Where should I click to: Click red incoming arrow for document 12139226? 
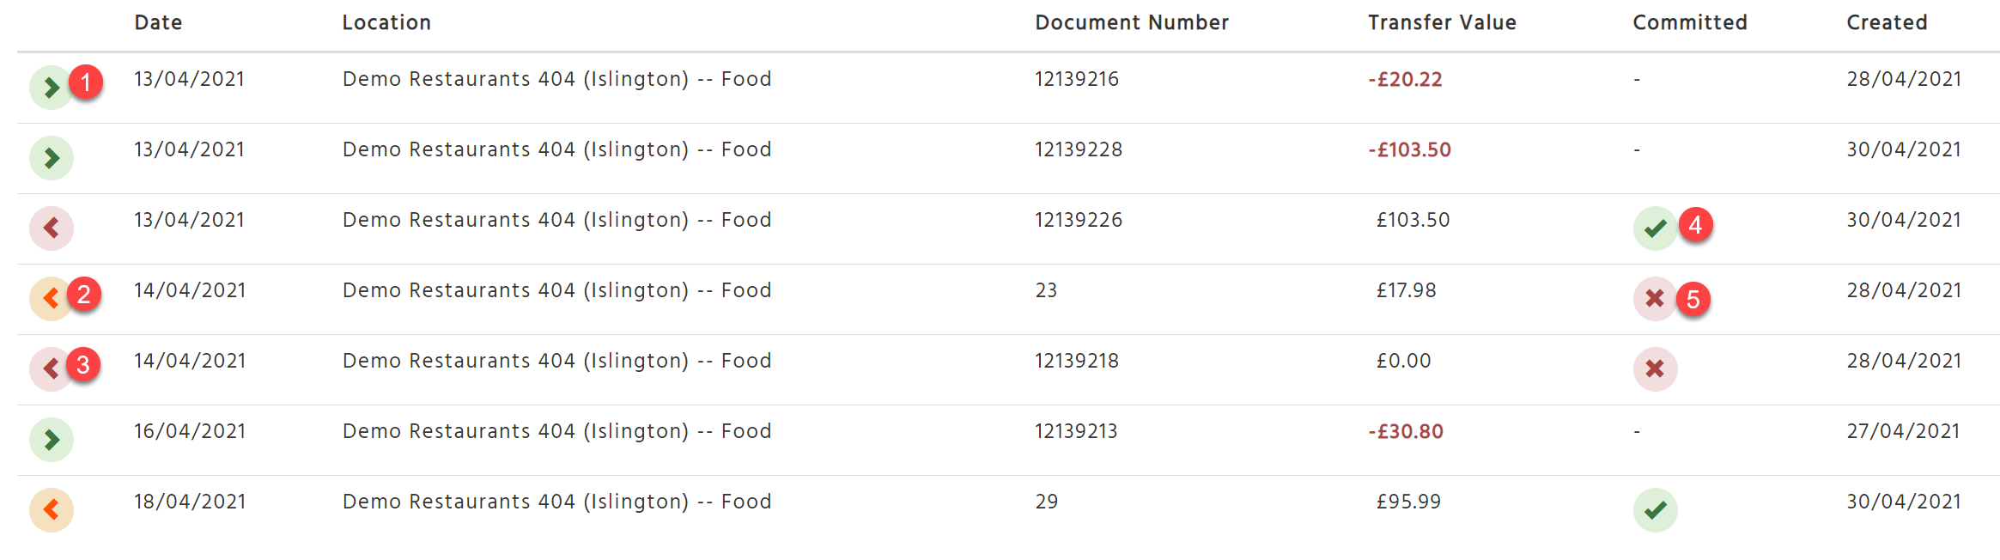pos(51,228)
